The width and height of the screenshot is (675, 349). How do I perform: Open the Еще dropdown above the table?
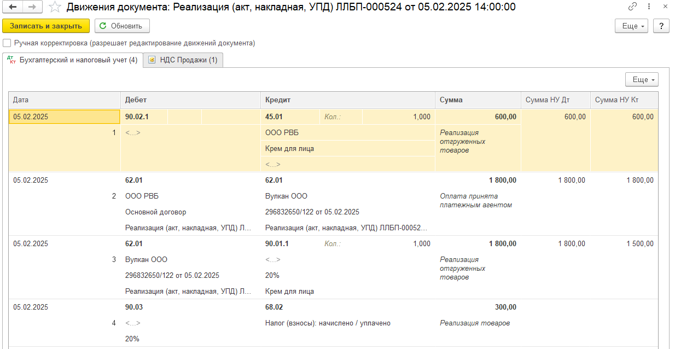pyautogui.click(x=642, y=79)
